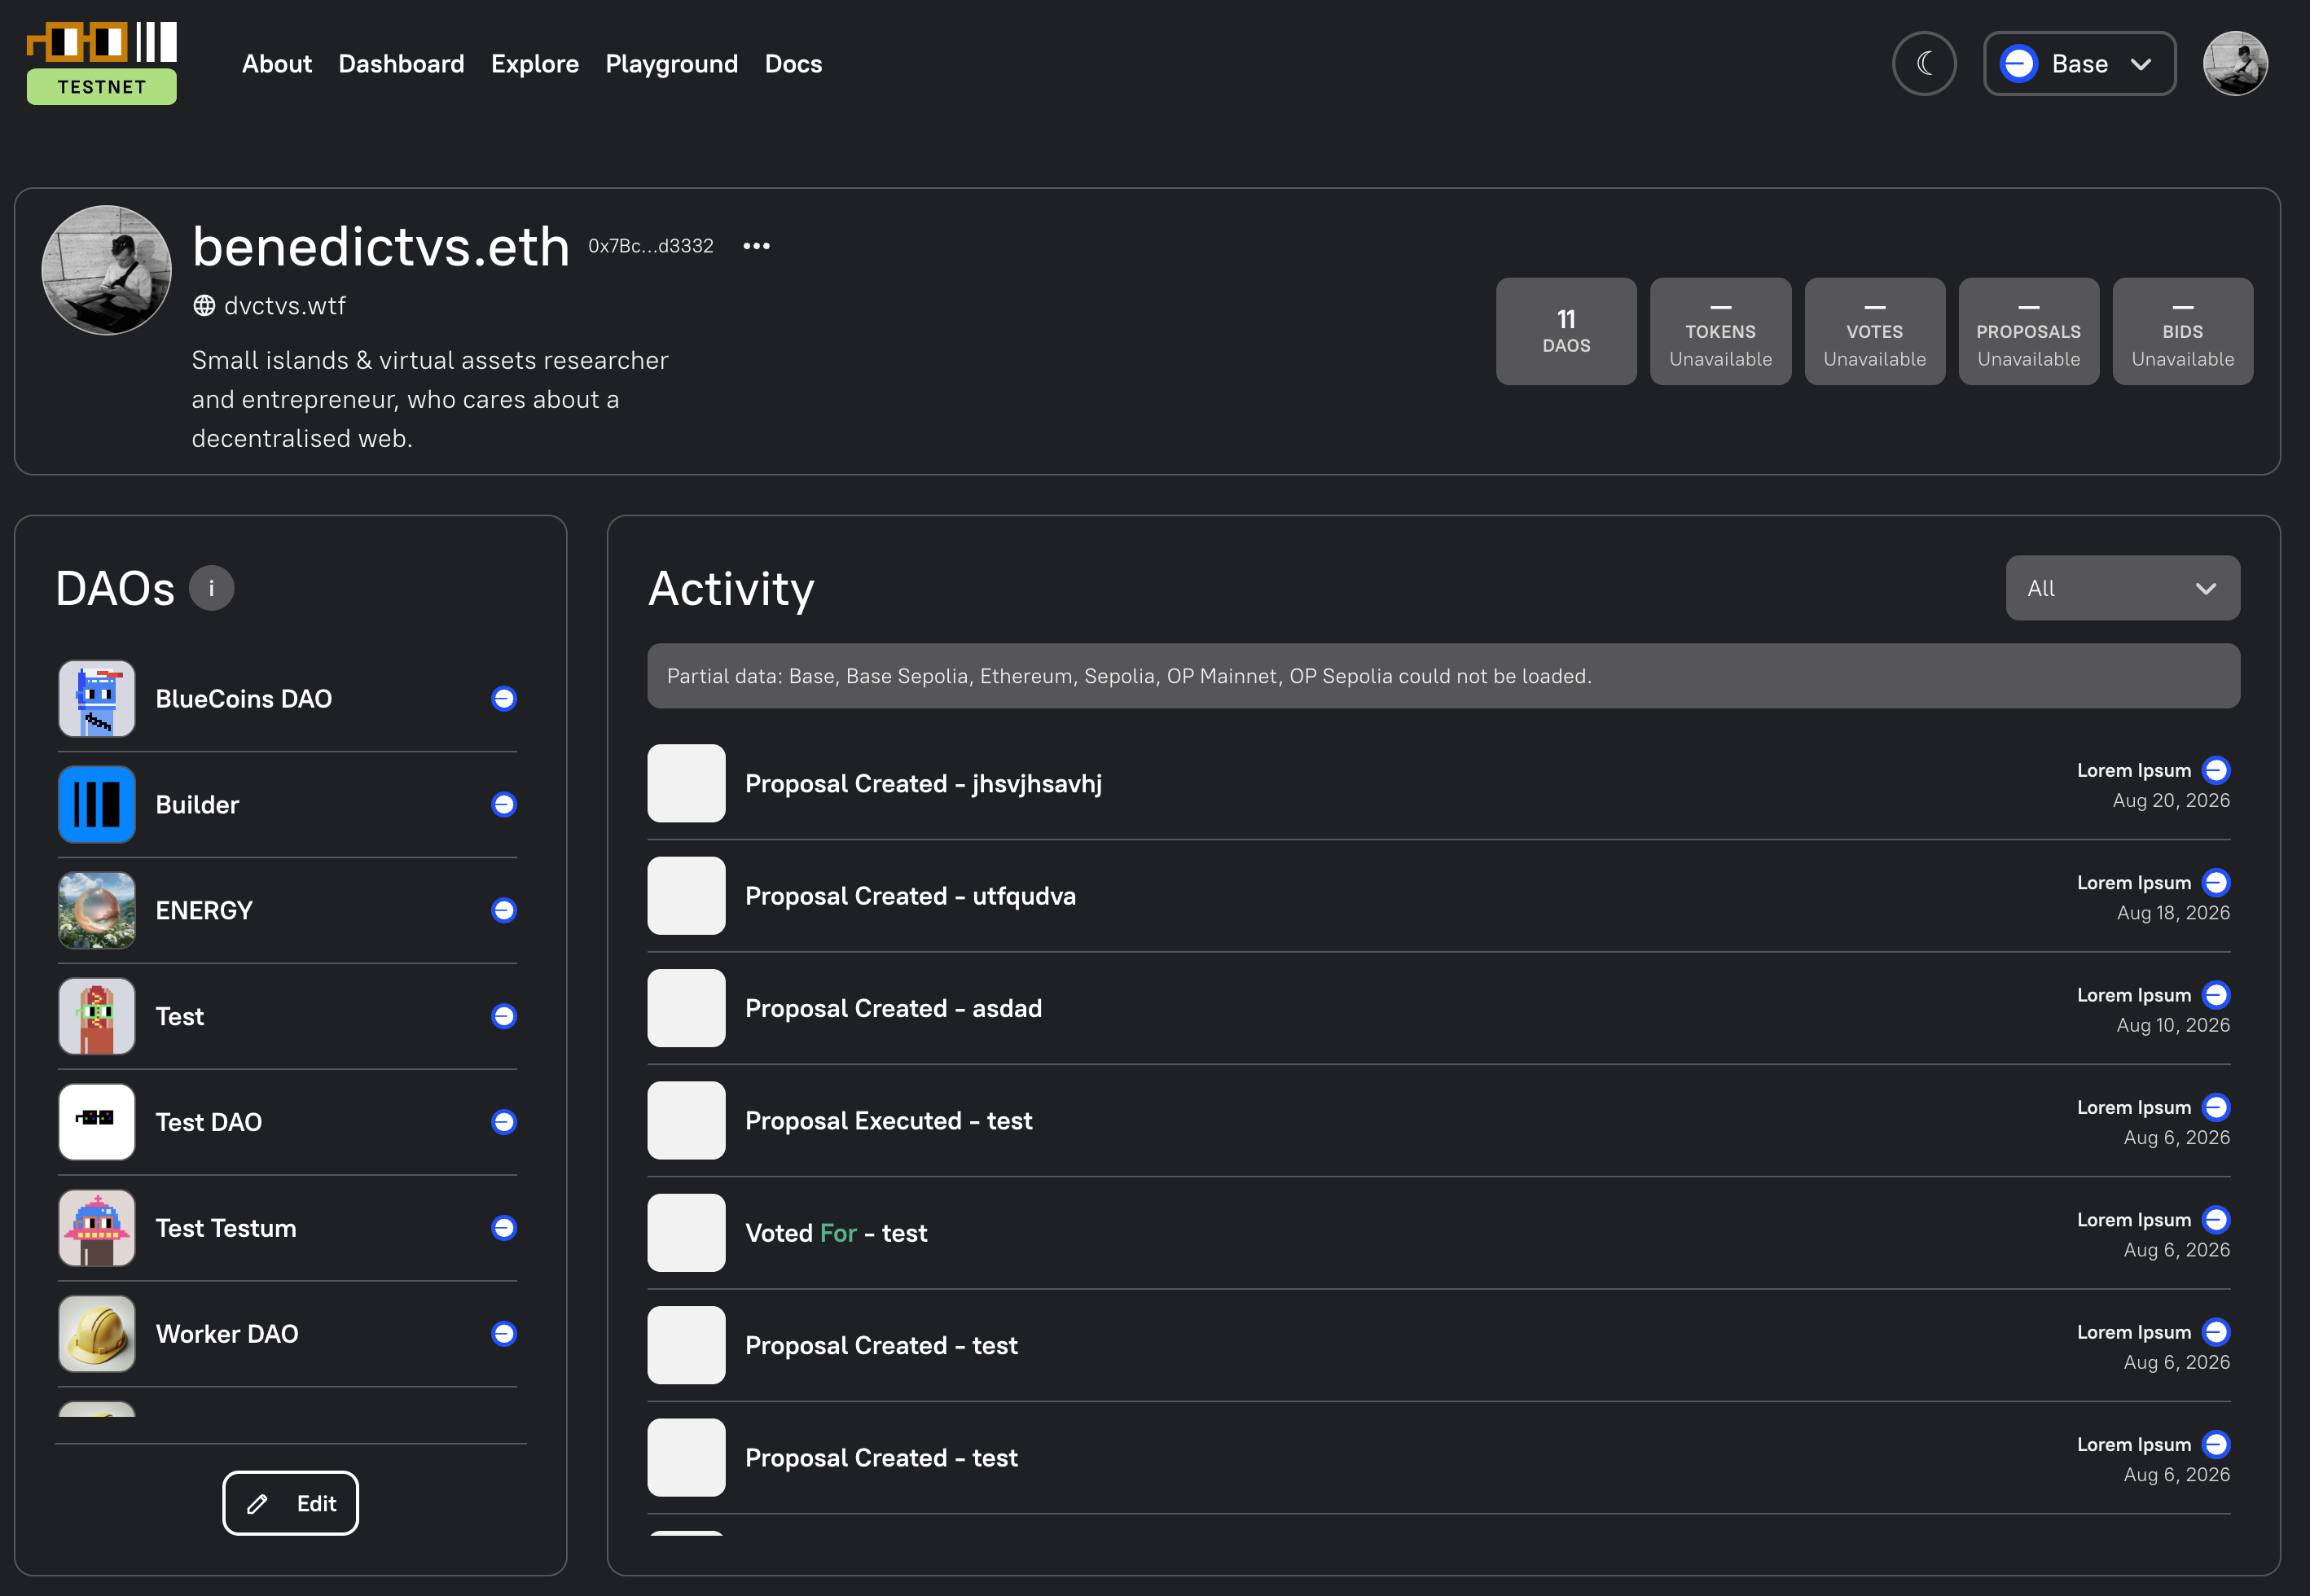The width and height of the screenshot is (2310, 1596).
Task: Click Base chain icon beside ENERGY
Action: pos(504,910)
